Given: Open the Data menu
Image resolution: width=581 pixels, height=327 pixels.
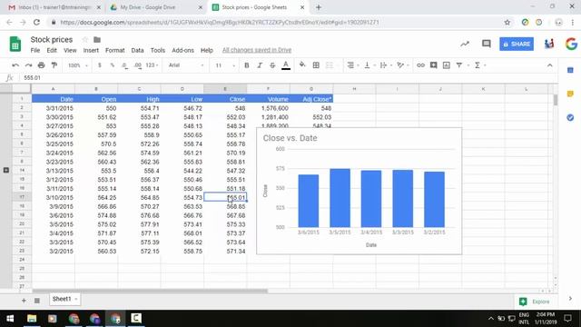Looking at the screenshot, I should pos(137,51).
